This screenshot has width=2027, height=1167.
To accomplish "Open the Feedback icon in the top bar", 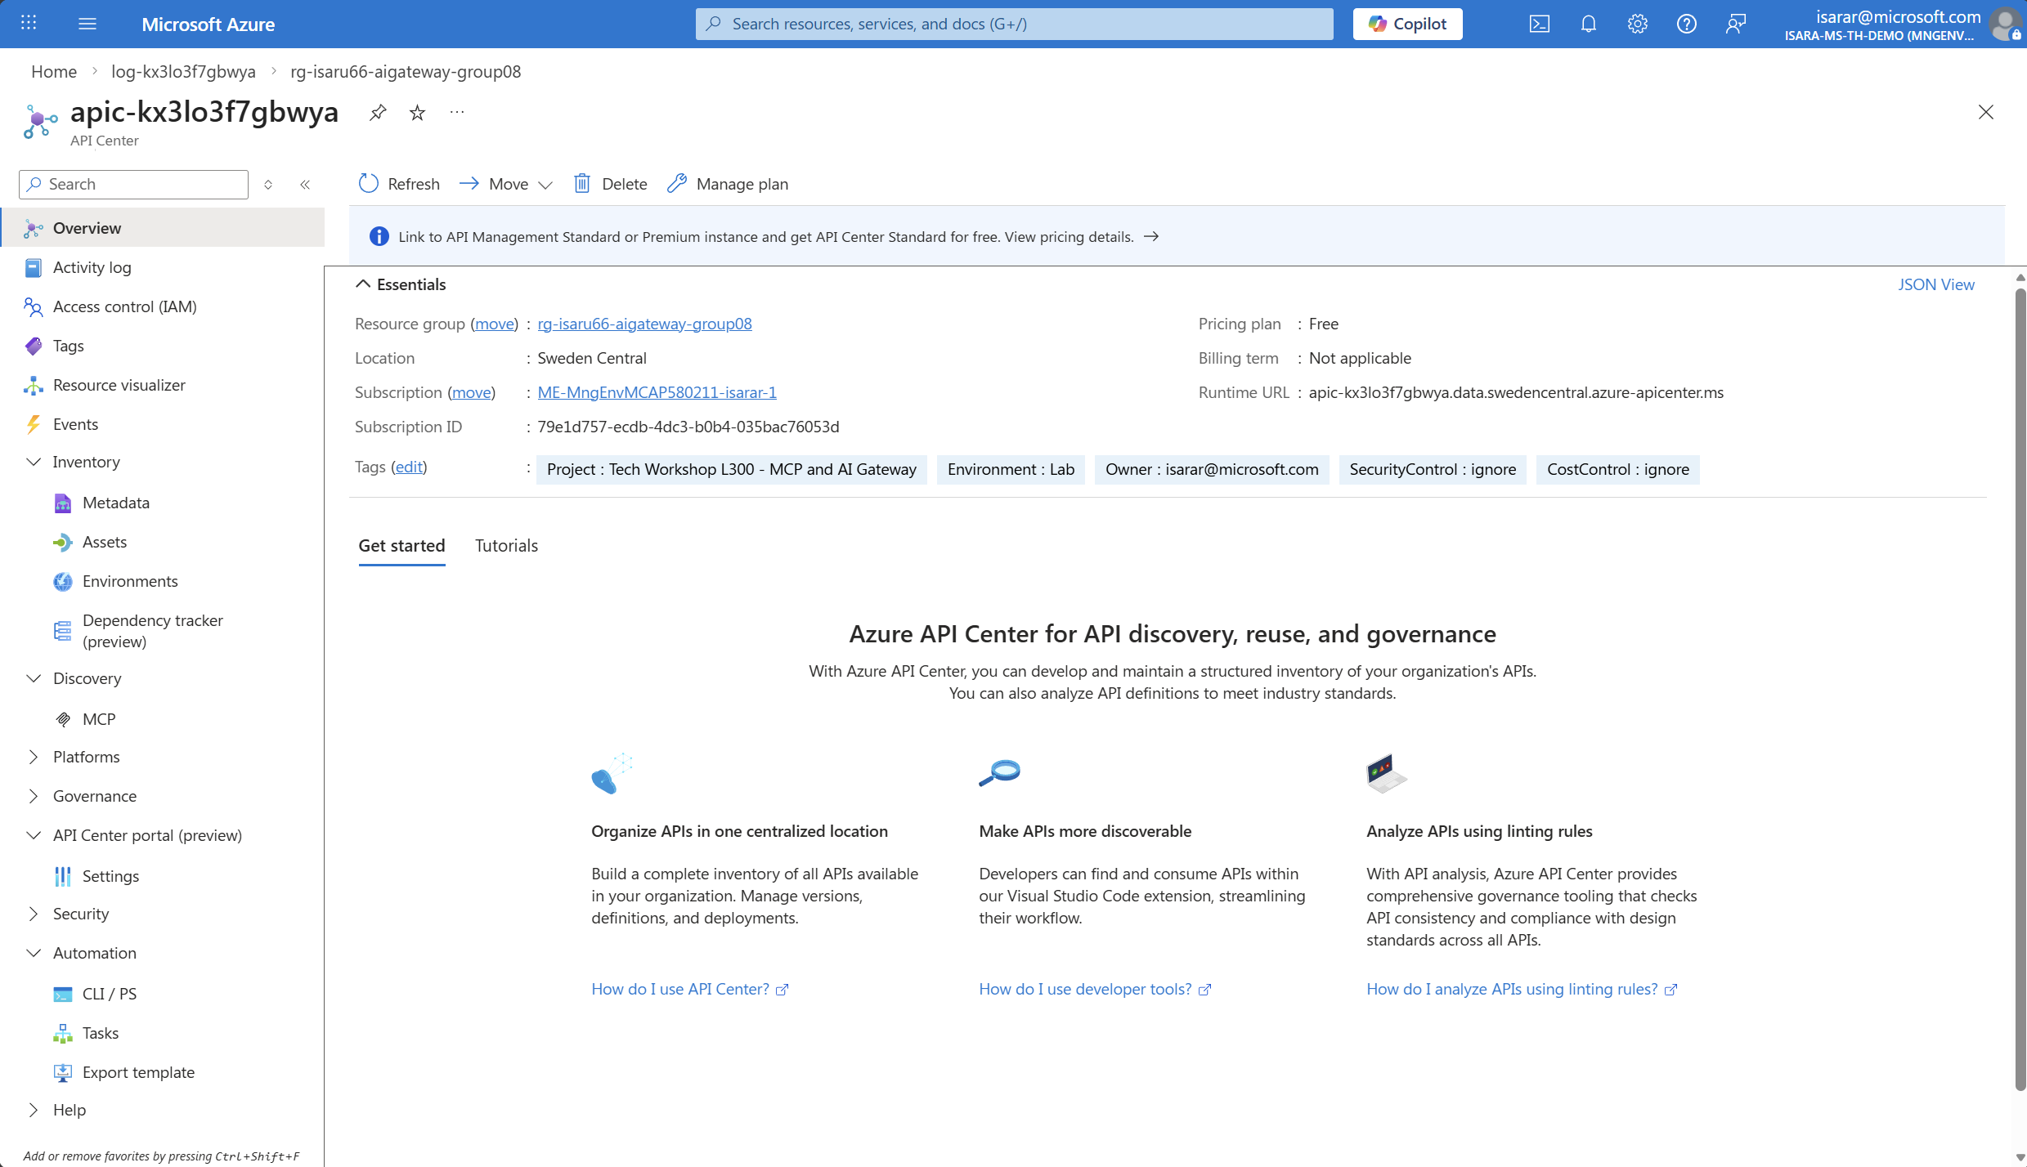I will click(1735, 24).
